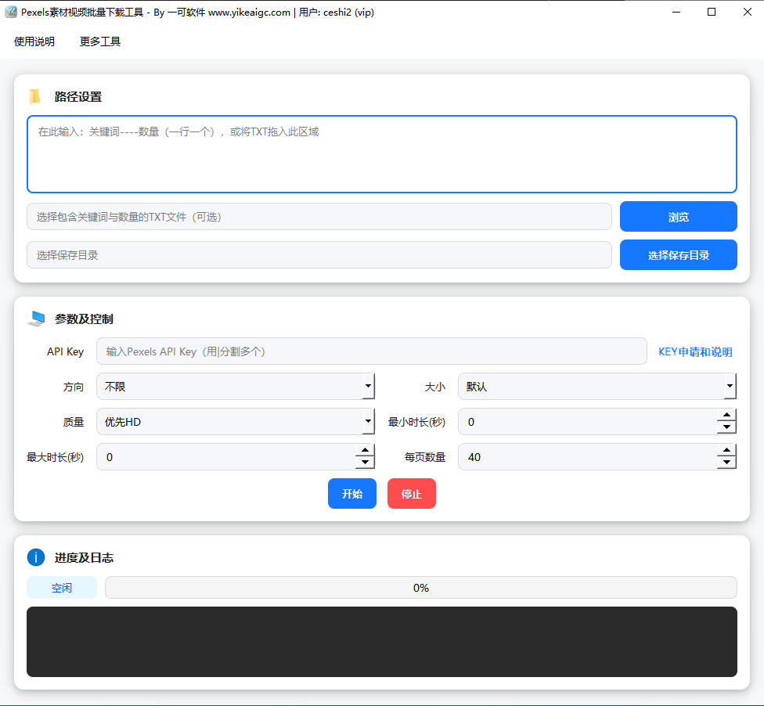This screenshot has height=706, width=764.
Task: Click the app logo in the title bar
Action: point(10,12)
